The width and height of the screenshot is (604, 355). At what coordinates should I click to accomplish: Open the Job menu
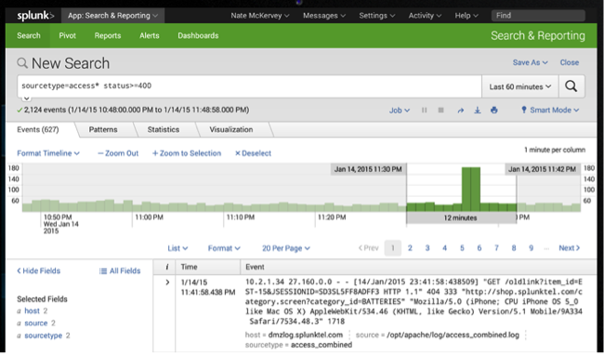pos(399,111)
